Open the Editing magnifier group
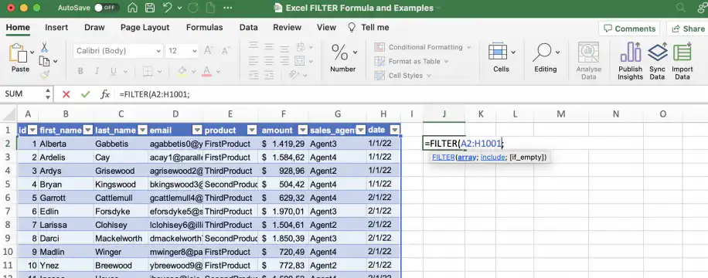Screen dimensions: 708x278 [x=546, y=57]
